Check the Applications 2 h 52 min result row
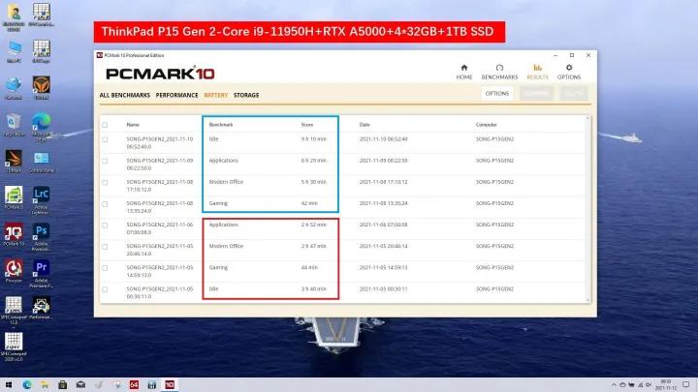The image size is (698, 392). pyautogui.click(x=105, y=226)
